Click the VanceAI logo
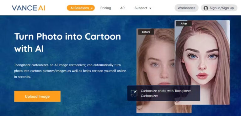Image resolution: width=241 pixels, height=116 pixels. pyautogui.click(x=28, y=8)
